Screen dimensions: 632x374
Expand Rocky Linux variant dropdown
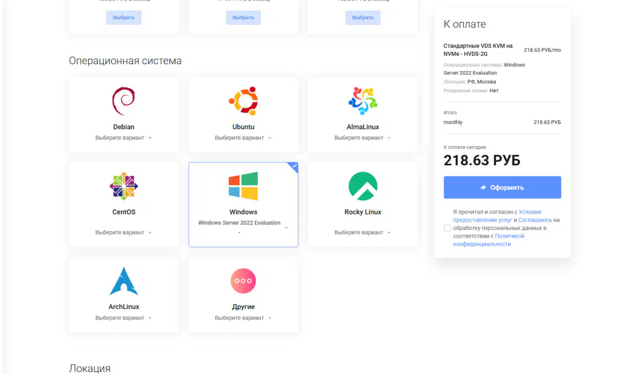tap(363, 232)
